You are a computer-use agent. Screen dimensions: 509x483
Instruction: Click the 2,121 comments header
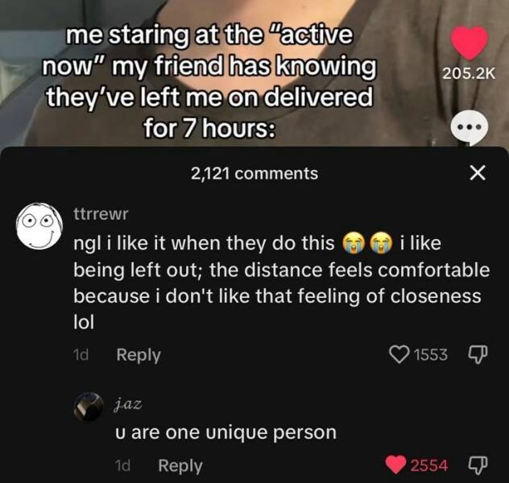254,174
